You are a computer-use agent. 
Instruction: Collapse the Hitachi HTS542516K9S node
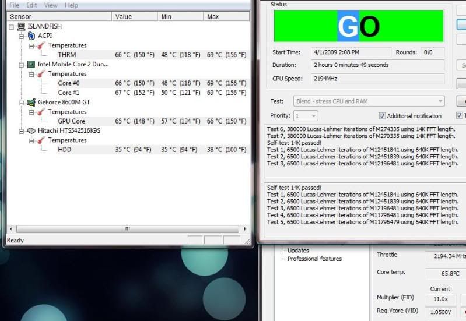tap(22, 132)
